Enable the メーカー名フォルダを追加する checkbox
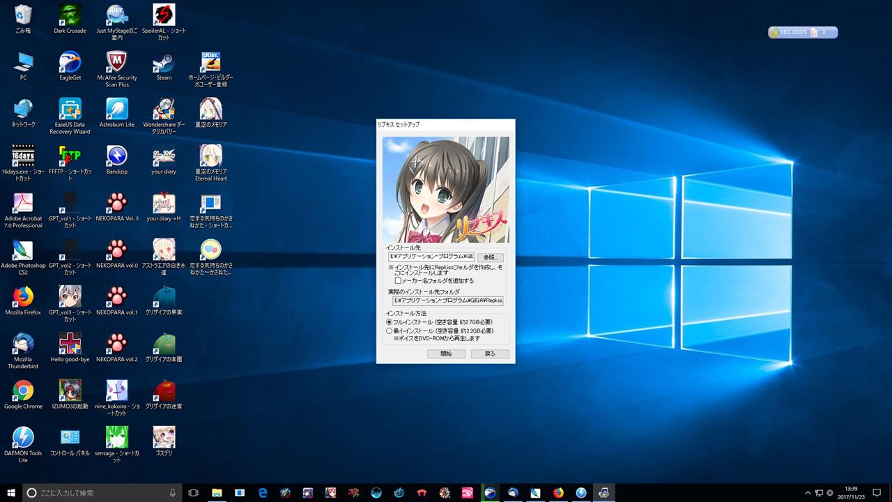 [x=399, y=280]
